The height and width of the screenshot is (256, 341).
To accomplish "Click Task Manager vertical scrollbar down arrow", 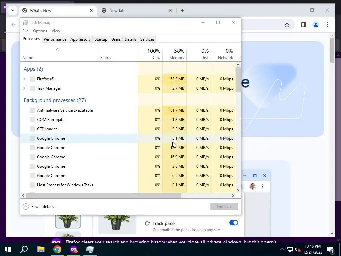I will tap(238, 190).
